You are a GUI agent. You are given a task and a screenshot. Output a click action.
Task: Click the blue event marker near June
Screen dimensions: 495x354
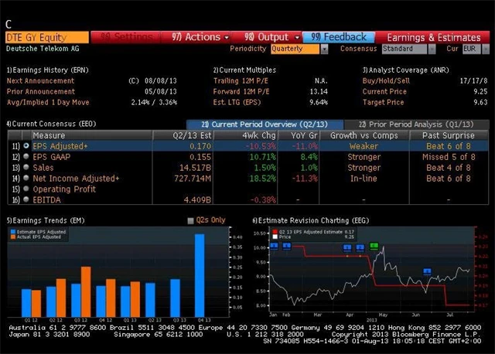tap(427, 271)
